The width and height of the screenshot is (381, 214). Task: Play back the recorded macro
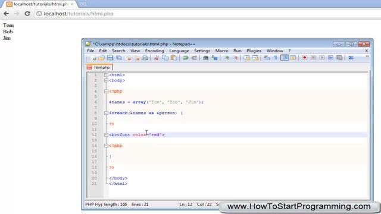(321, 58)
